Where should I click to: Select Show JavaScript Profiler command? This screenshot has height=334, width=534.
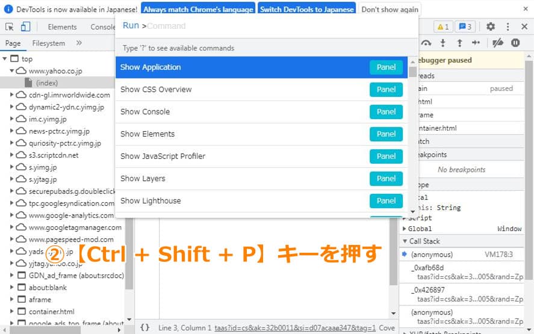(261, 156)
